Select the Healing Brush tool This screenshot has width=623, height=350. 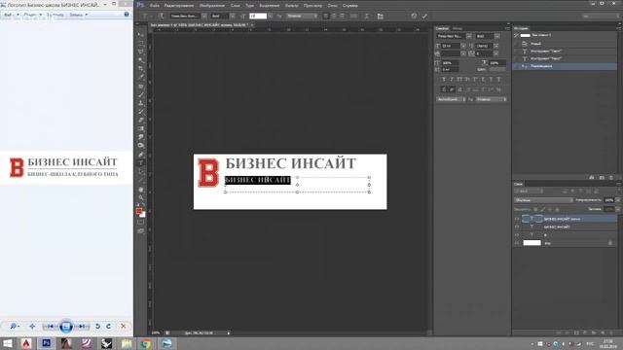click(140, 87)
